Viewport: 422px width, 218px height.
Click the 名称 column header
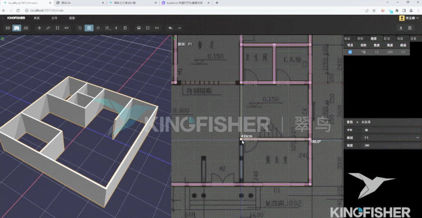coord(363,45)
